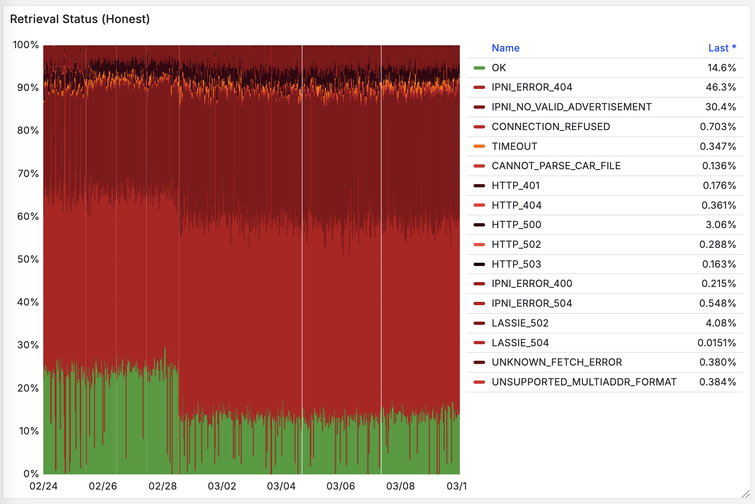Toggle the IPNI_ERROR_400 legend entry
Screen dimensions: 755x504
tap(532, 284)
